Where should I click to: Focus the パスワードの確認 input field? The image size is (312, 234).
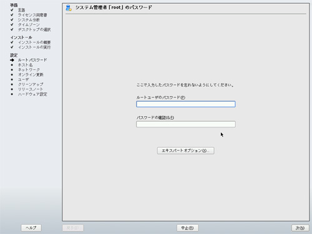click(186, 124)
